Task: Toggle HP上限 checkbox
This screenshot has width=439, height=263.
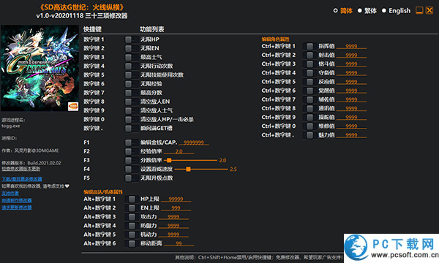Action: (x=132, y=199)
